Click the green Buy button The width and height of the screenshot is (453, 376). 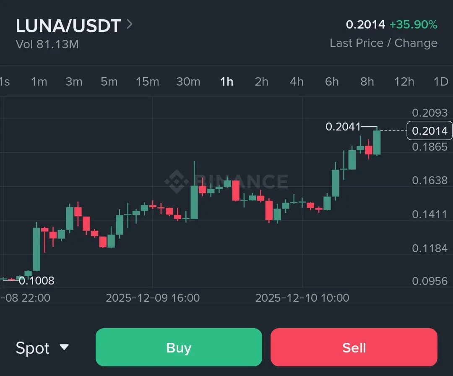[179, 347]
